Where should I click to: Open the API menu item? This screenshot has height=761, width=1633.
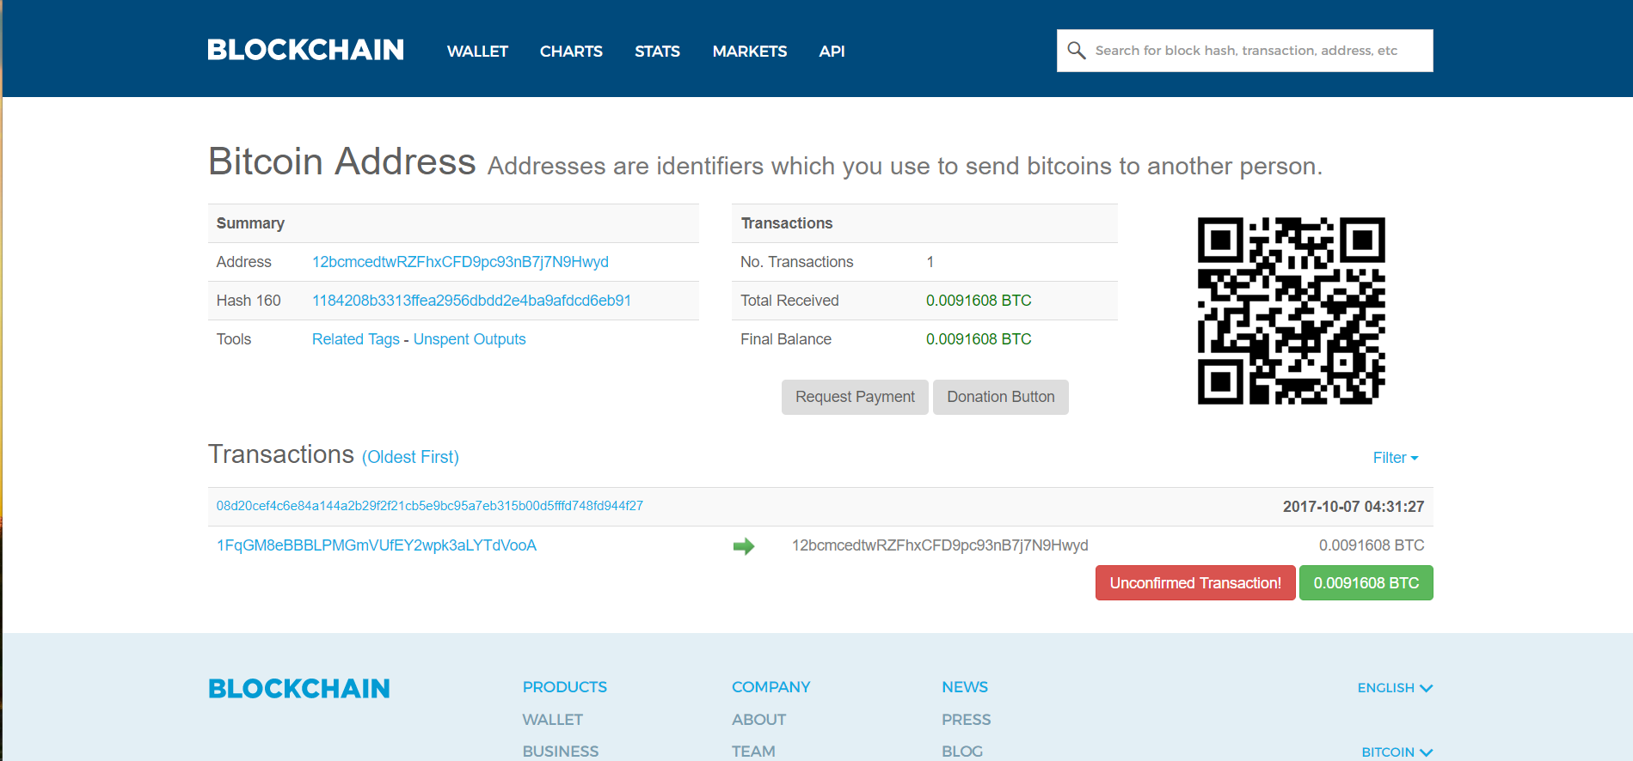[832, 52]
